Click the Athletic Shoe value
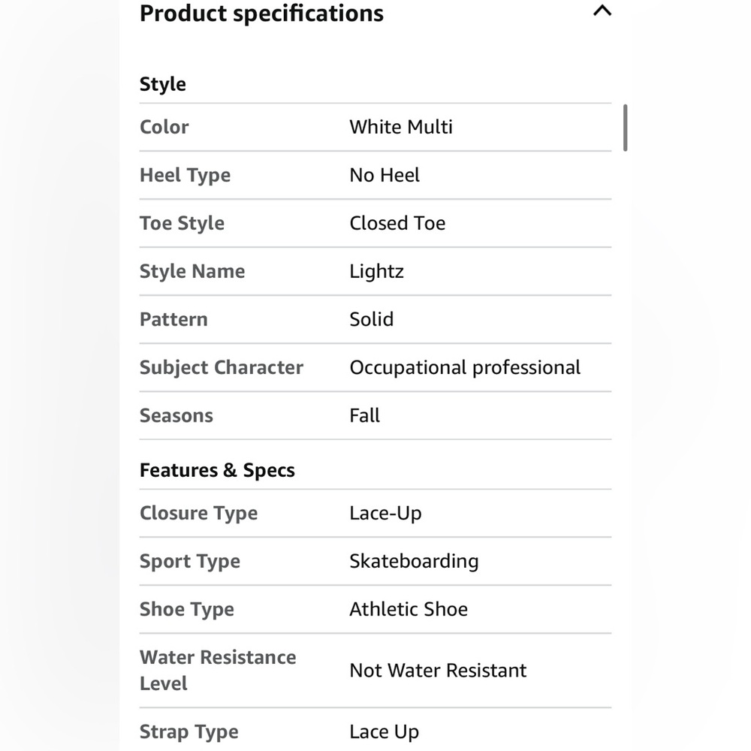The image size is (751, 751). point(409,609)
